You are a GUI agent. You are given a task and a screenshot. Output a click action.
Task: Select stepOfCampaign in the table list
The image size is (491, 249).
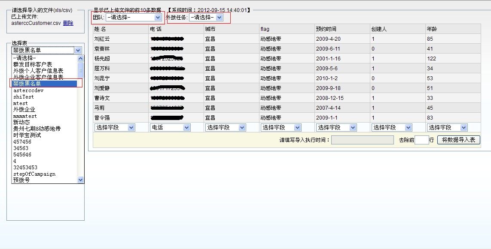pos(34,174)
